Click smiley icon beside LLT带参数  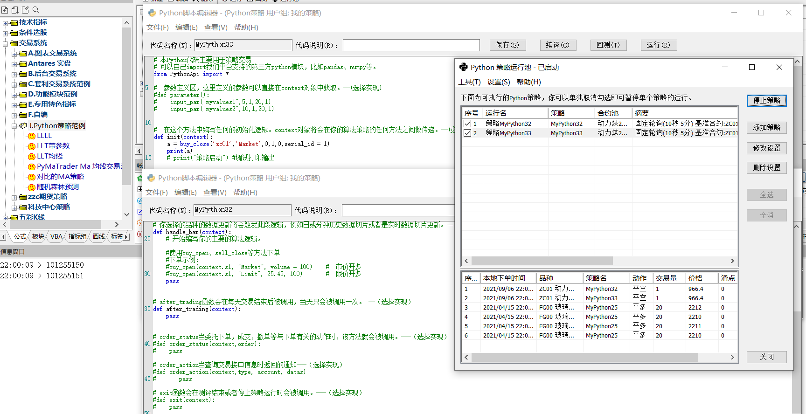pos(32,146)
